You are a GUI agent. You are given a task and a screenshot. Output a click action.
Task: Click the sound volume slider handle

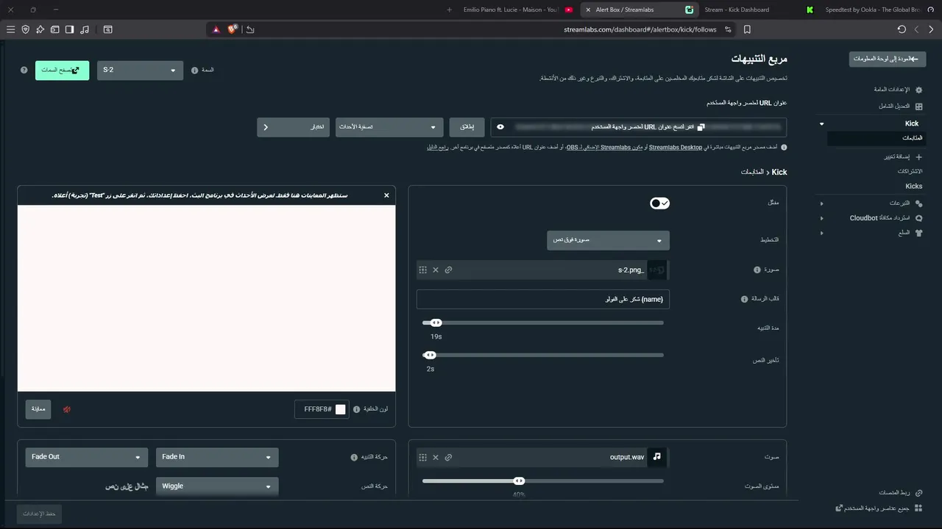point(519,481)
